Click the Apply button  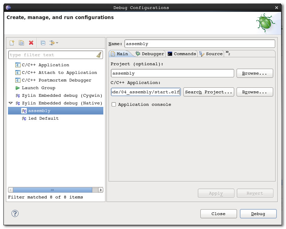216,193
